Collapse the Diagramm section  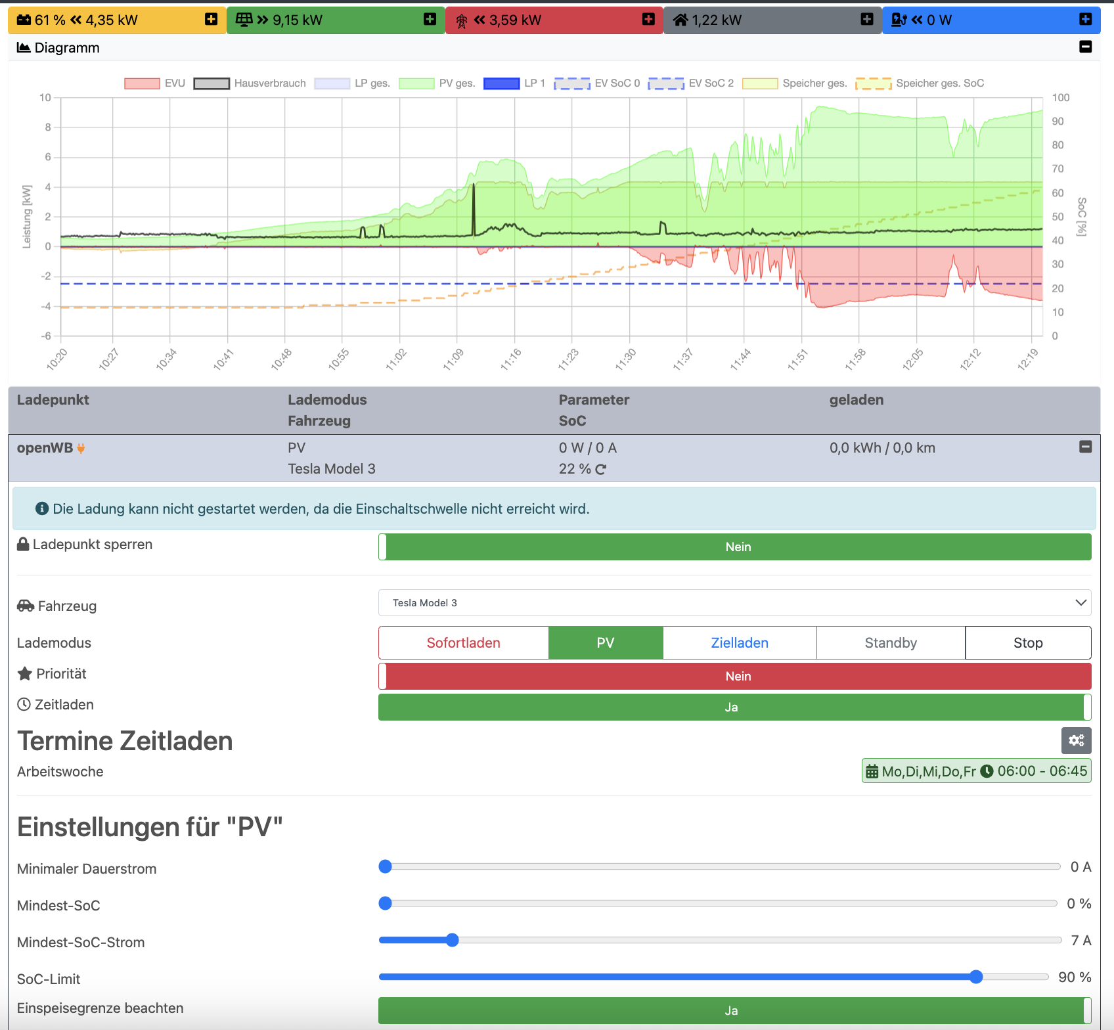[x=1085, y=47]
